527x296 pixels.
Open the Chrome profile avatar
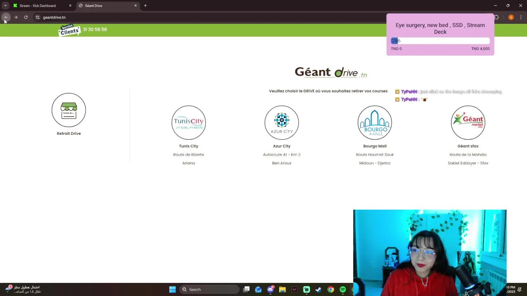(511, 17)
